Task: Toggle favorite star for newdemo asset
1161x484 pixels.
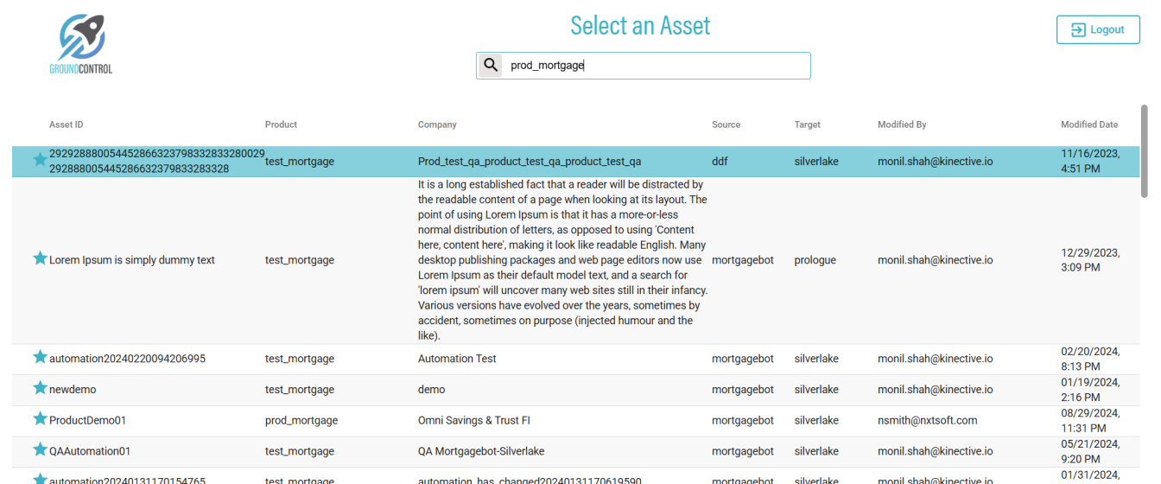Action: click(x=40, y=388)
